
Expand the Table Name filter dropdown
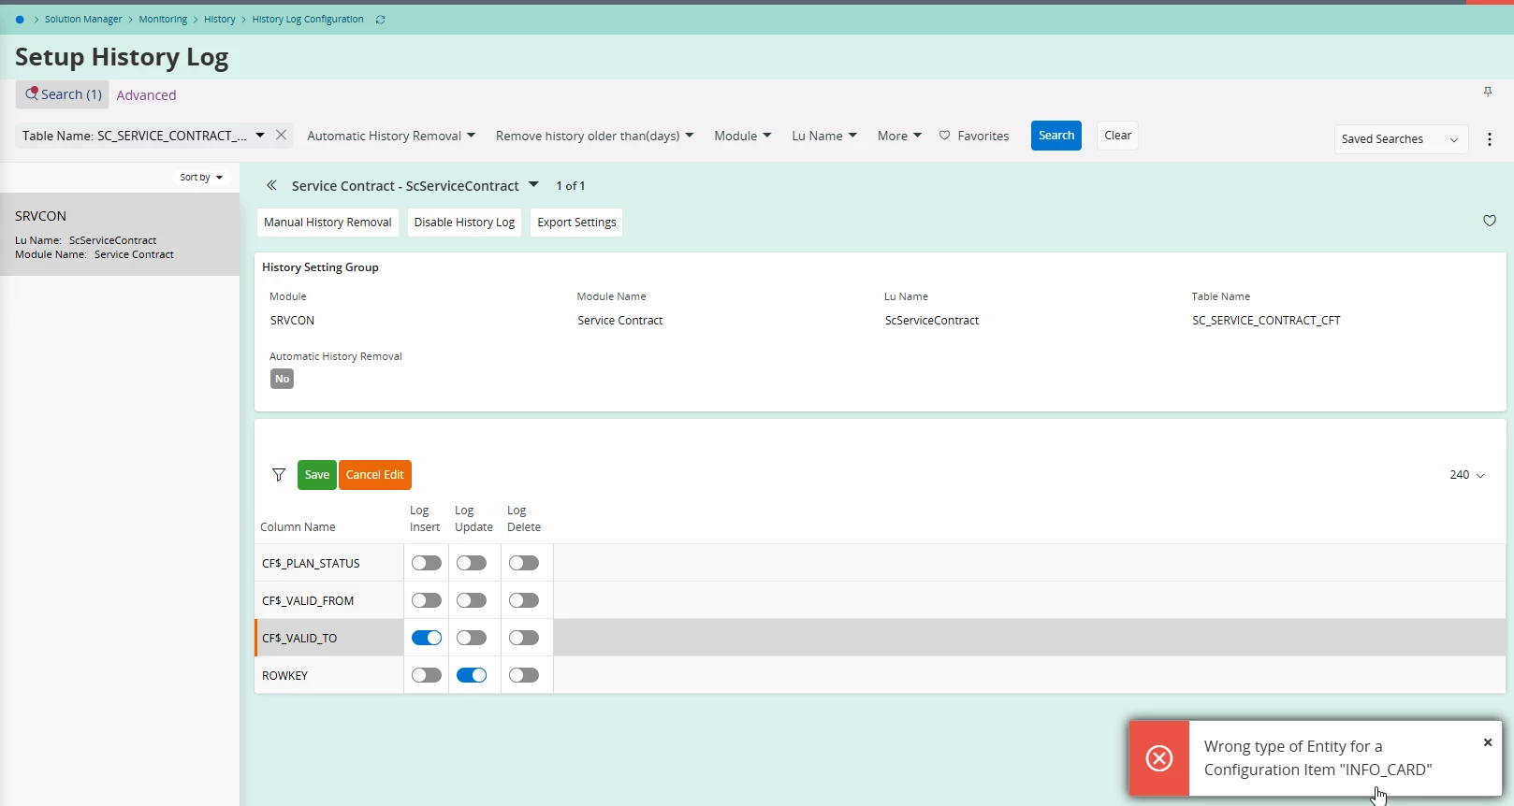click(260, 136)
